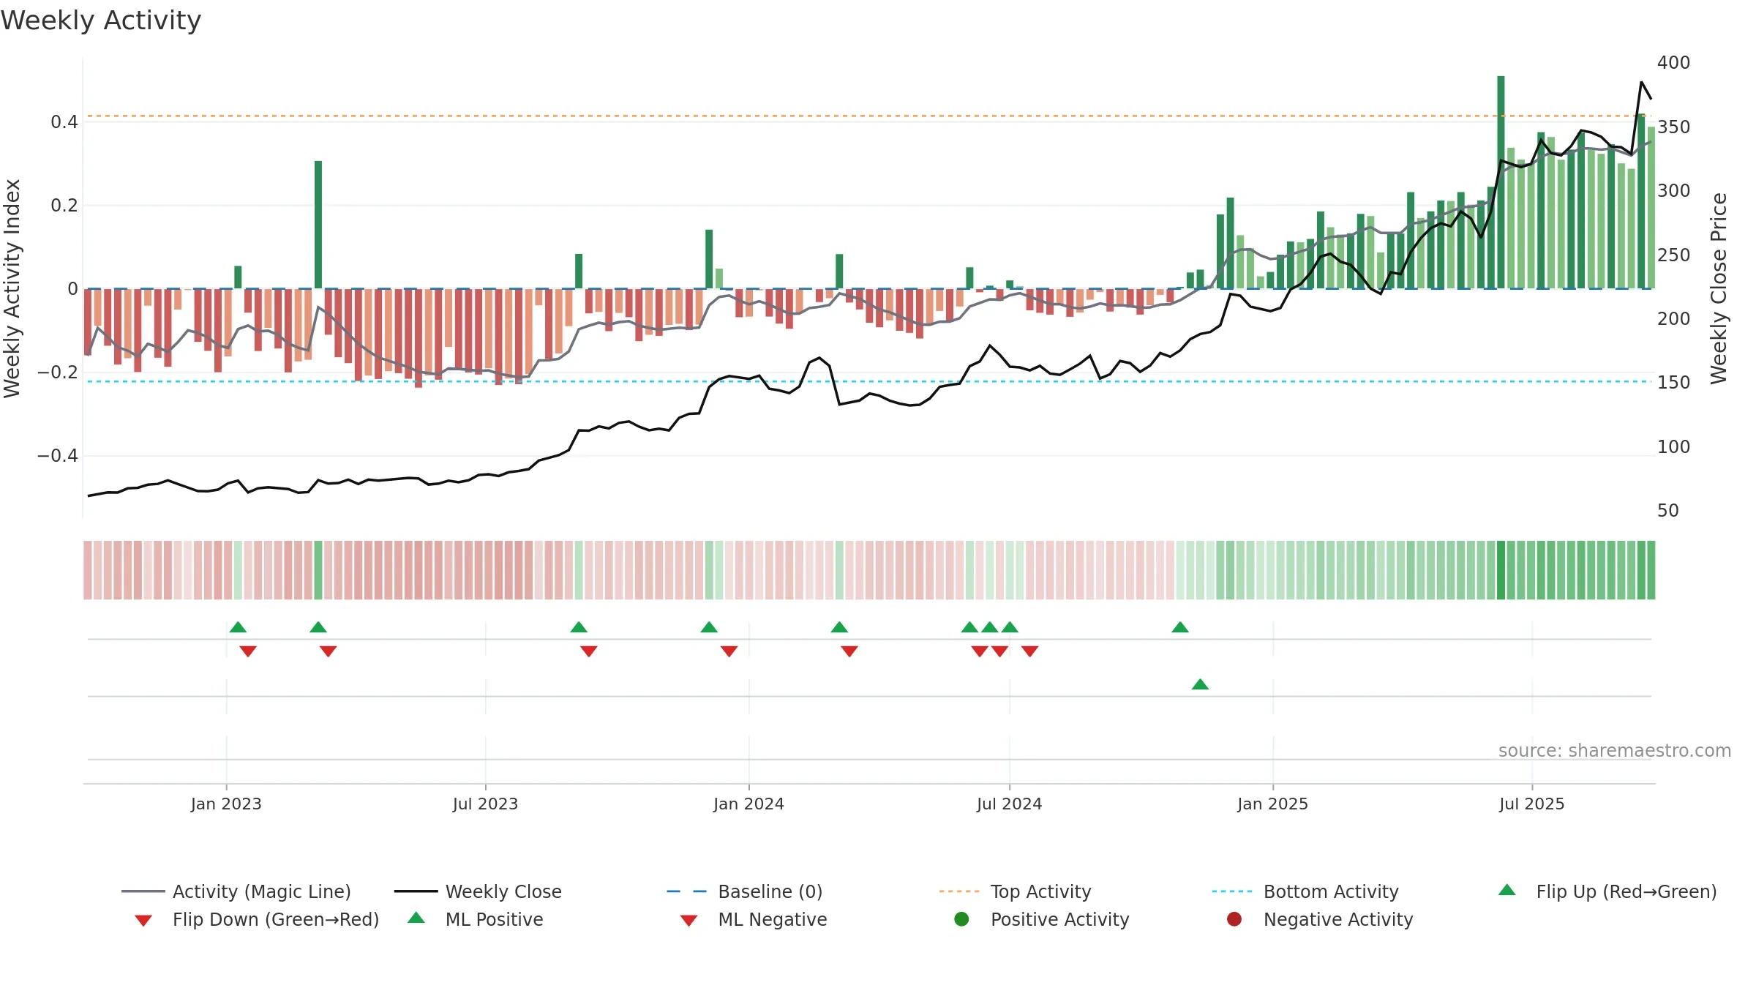Click the Positive Activity green circle icon

[962, 918]
